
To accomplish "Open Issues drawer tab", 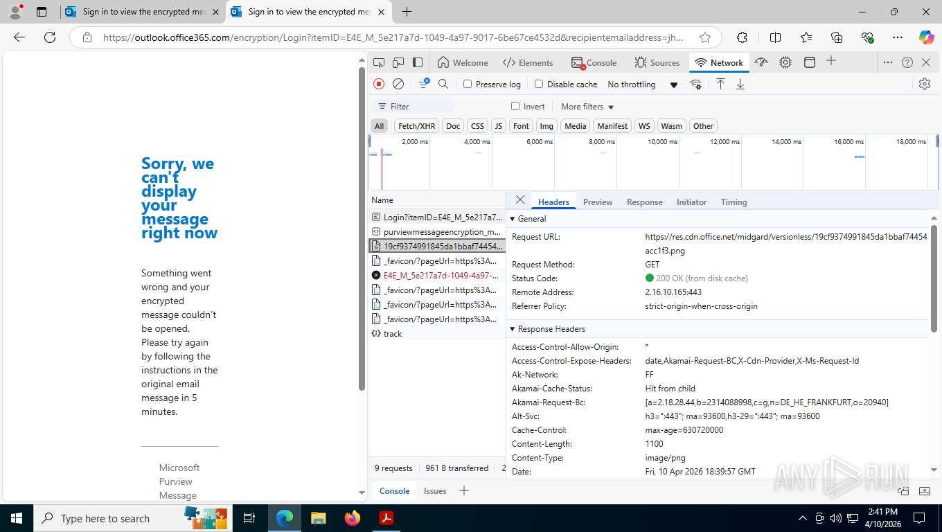I will [435, 490].
